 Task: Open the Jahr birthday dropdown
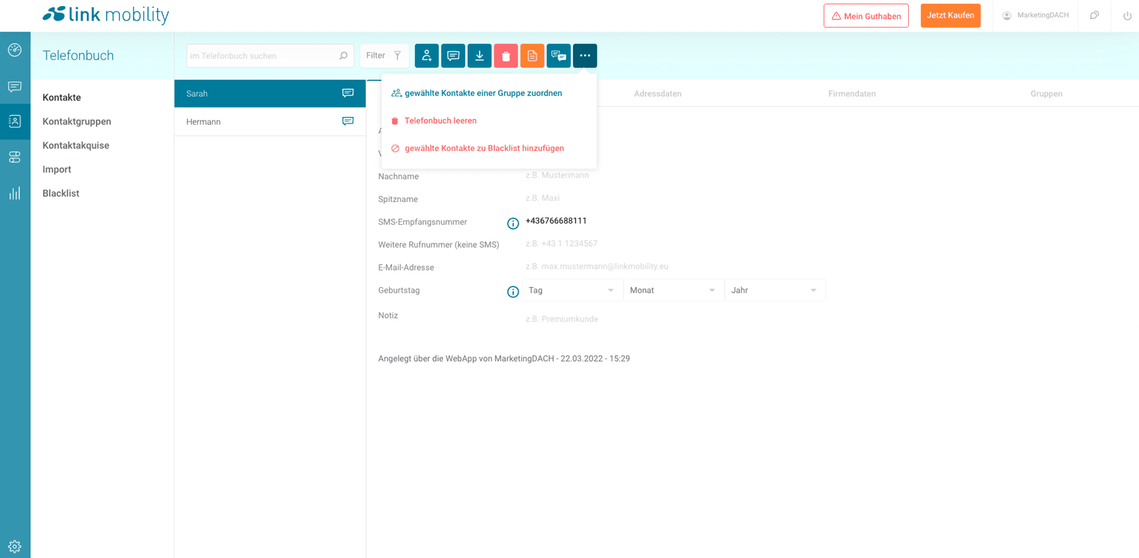click(x=774, y=291)
